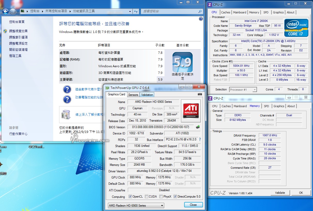313x211 pixels.
Task: Open the Caches tab in the upper CPU-Z window
Action: tap(225, 12)
